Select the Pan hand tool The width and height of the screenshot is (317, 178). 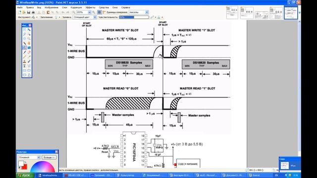point(29,43)
